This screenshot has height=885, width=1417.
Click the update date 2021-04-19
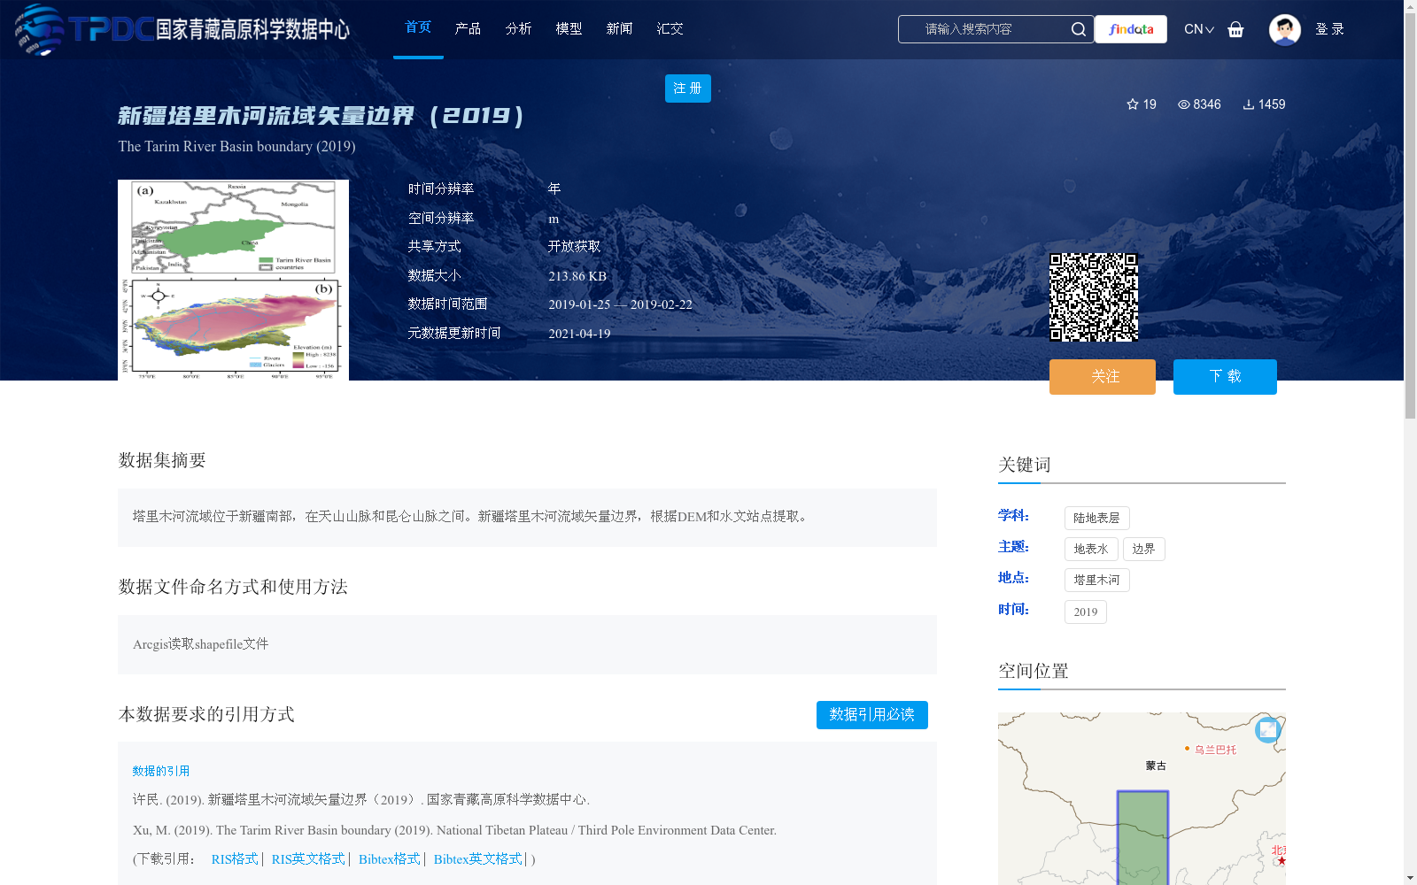tap(579, 334)
